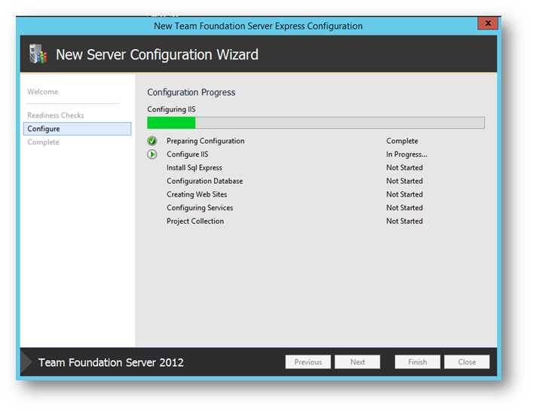Go to the Complete step
533x412 pixels.
tap(43, 142)
